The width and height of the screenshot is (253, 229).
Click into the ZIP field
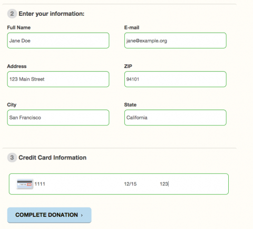[x=176, y=79]
